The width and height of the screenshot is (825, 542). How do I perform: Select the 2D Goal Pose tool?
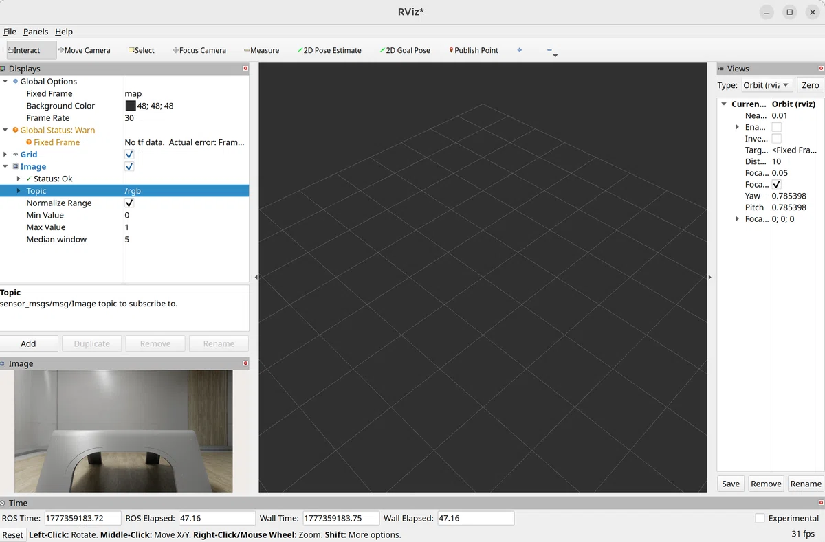click(x=405, y=50)
